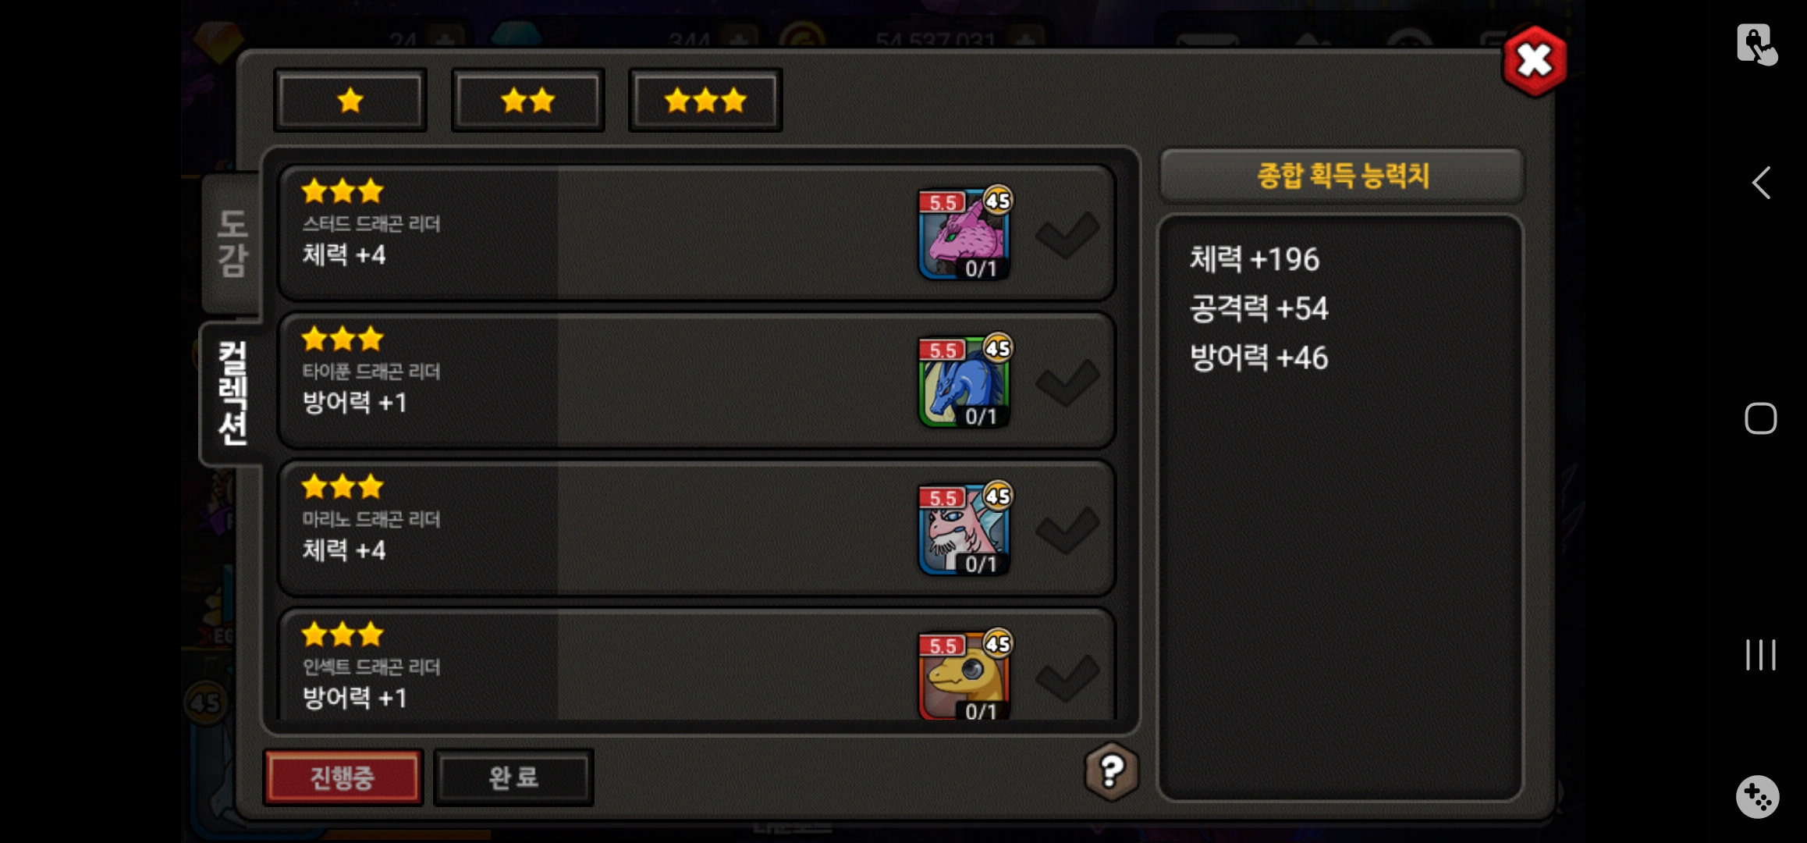
Task: Select the pink Stud Dragon Leader portrait
Action: [x=964, y=233]
